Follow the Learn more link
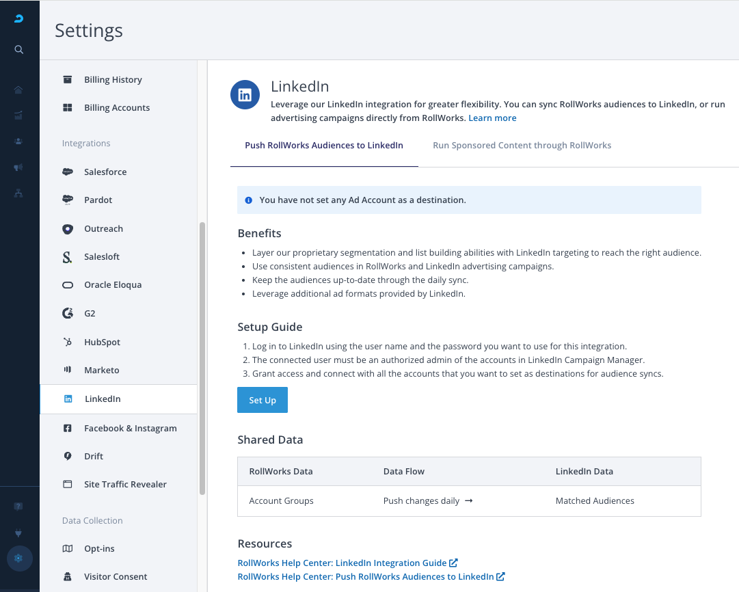The width and height of the screenshot is (739, 592). [x=492, y=118]
